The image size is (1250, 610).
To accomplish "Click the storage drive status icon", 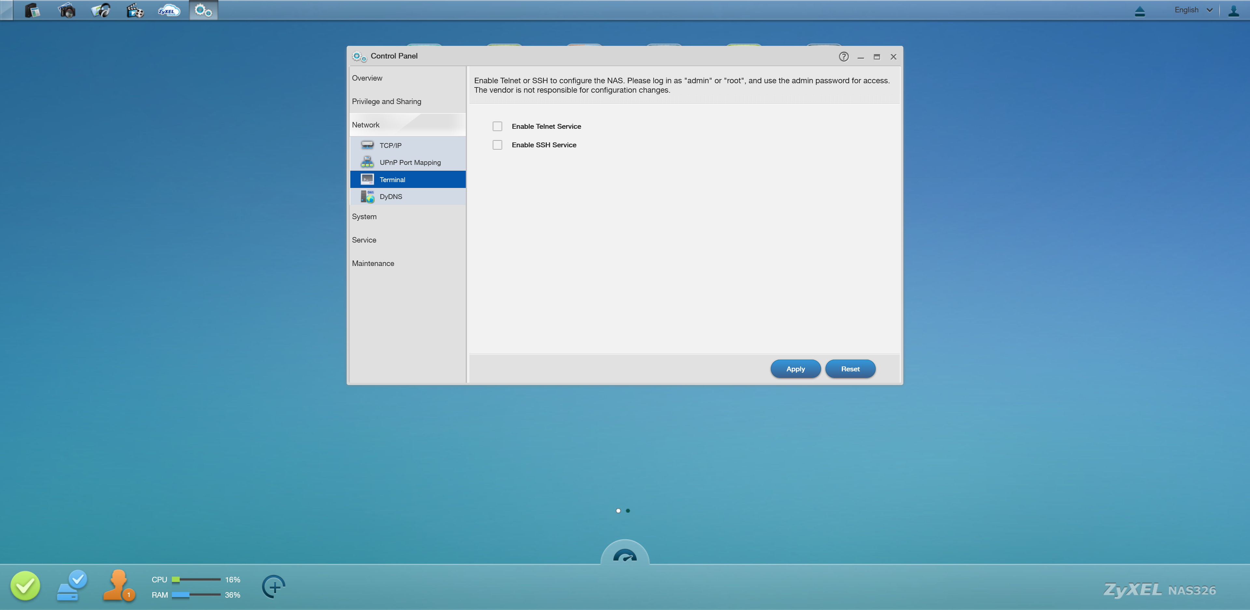I will (72, 585).
